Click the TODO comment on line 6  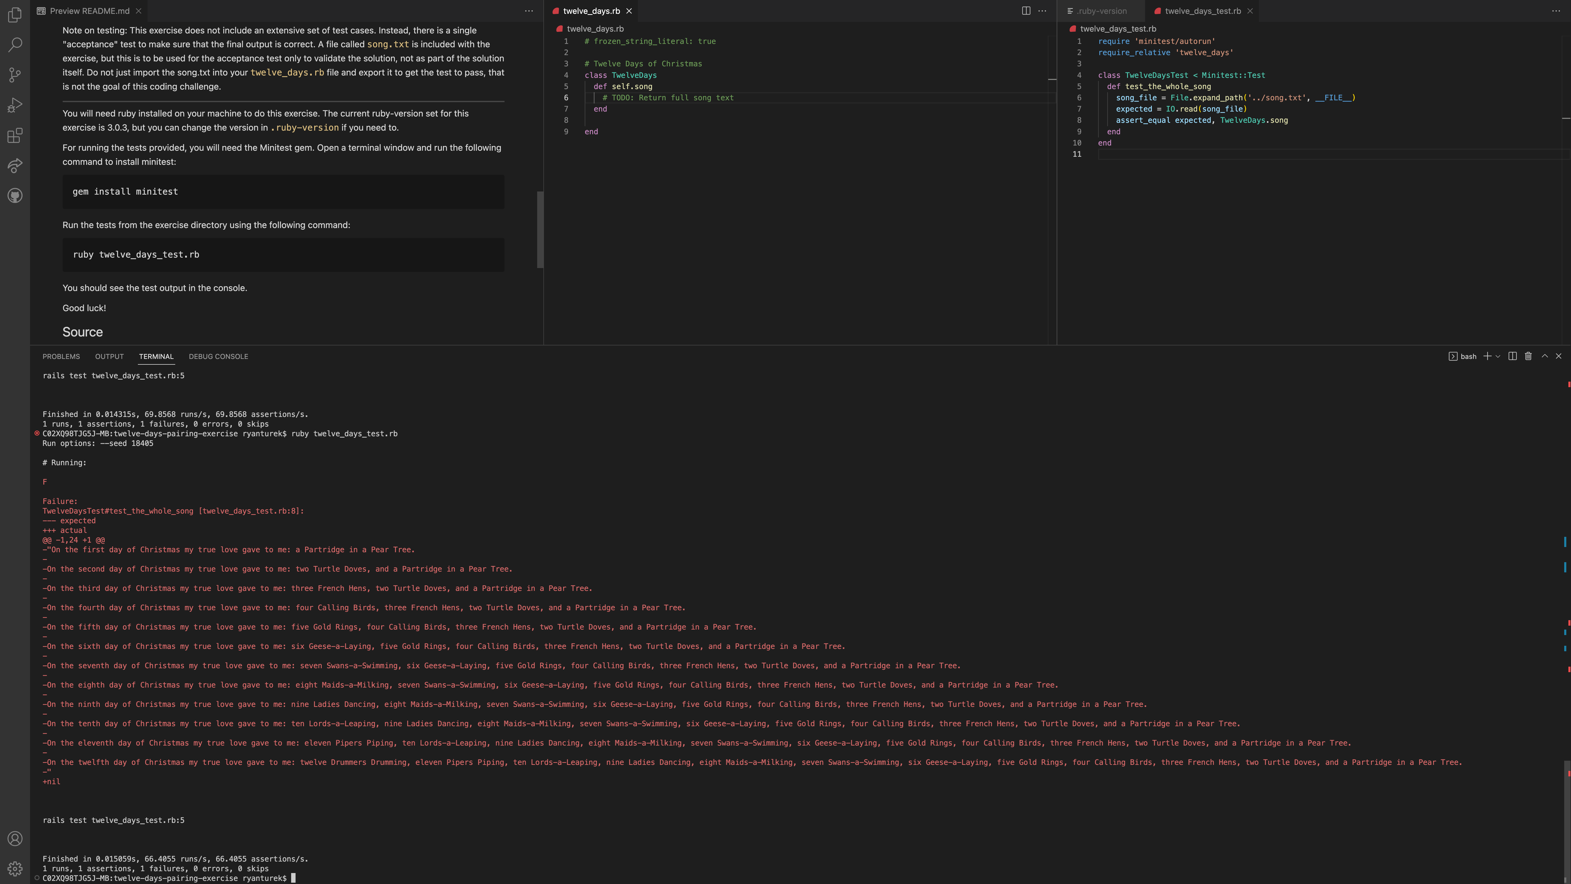tap(668, 98)
